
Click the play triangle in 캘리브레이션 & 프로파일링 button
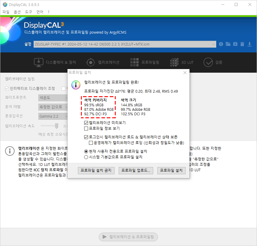[104, 237]
